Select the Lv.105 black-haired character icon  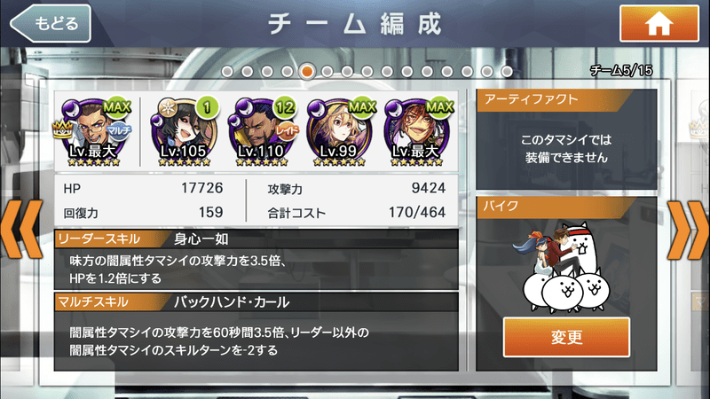185,131
